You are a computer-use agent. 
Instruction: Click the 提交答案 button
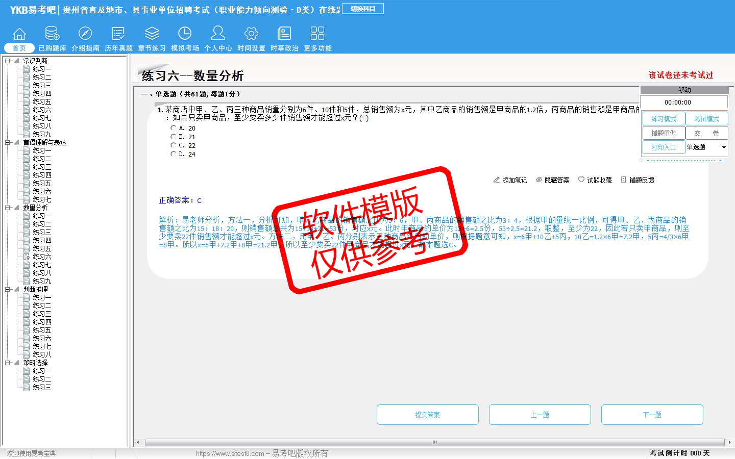click(427, 415)
